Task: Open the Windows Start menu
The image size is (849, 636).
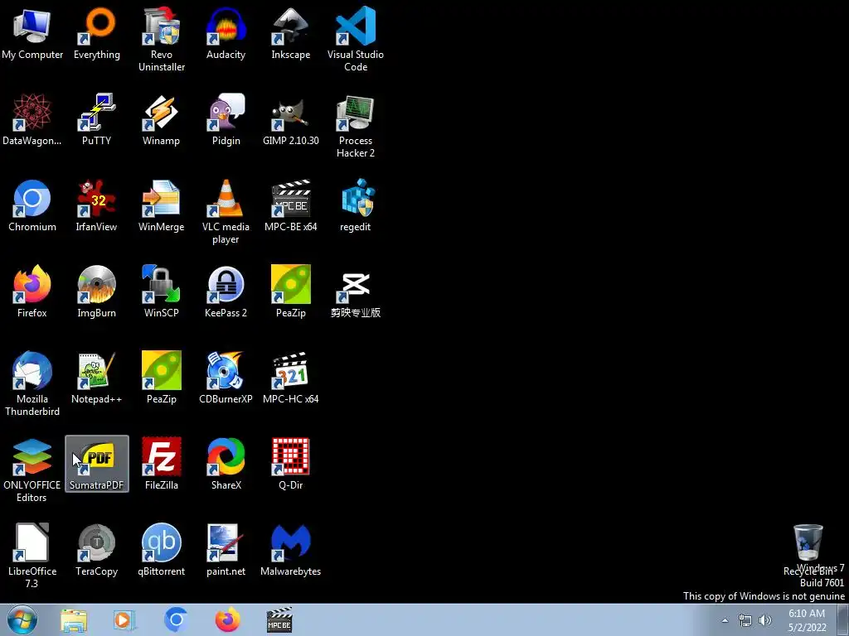Action: click(22, 619)
